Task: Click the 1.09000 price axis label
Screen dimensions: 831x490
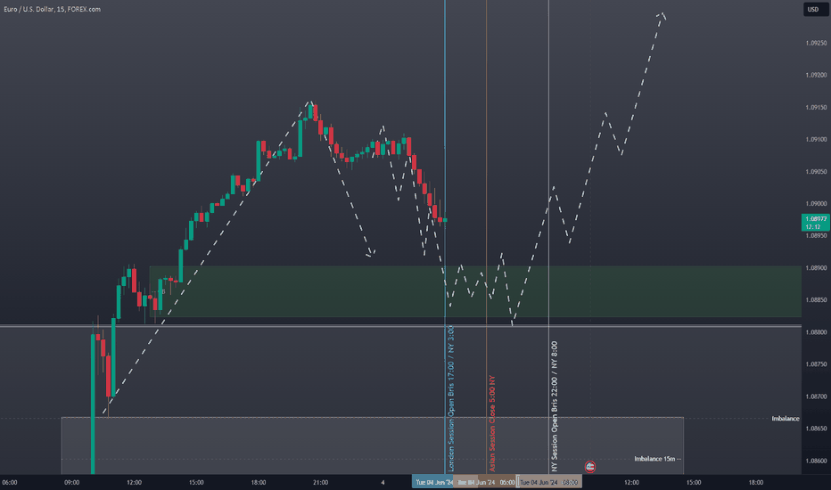Action: [x=816, y=203]
